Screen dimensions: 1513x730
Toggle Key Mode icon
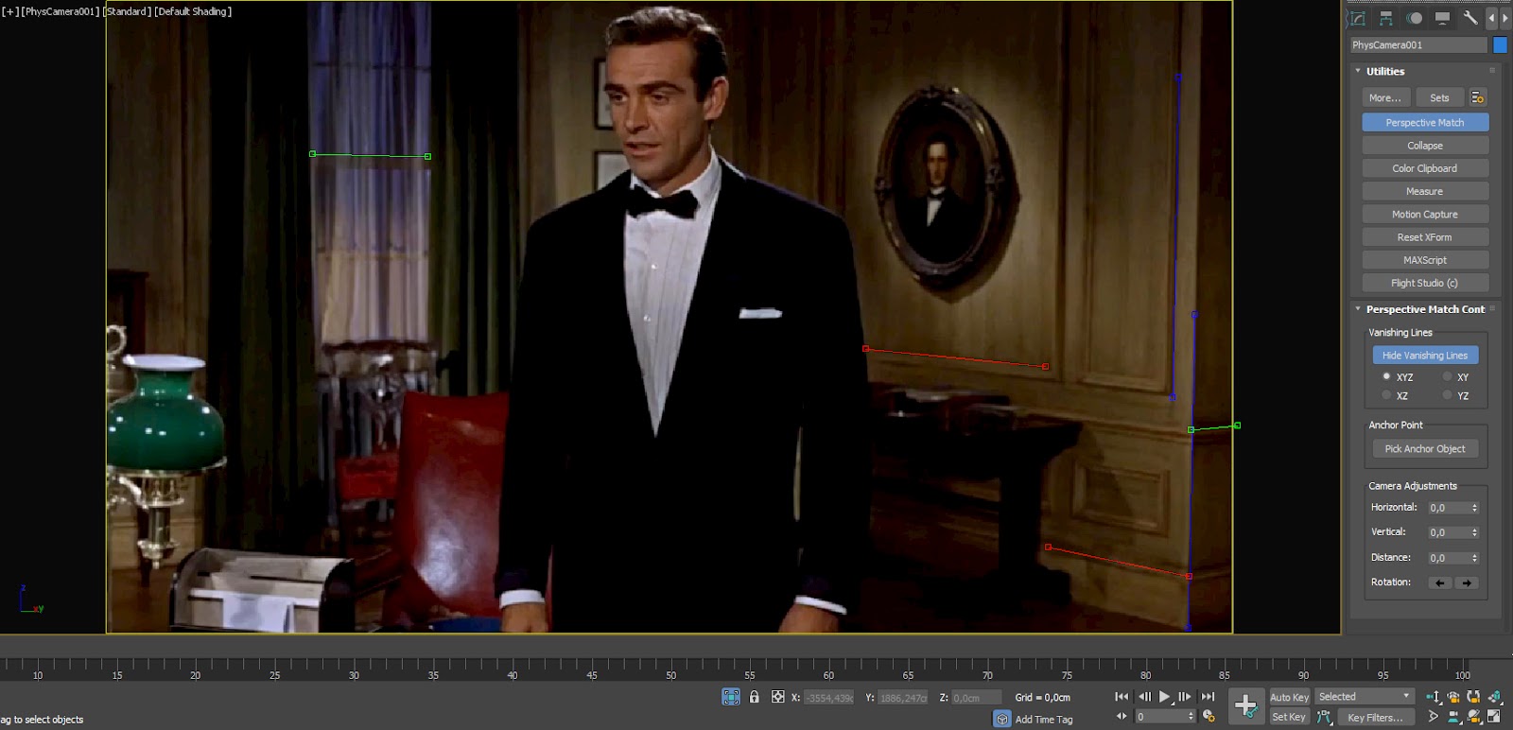(x=1122, y=717)
